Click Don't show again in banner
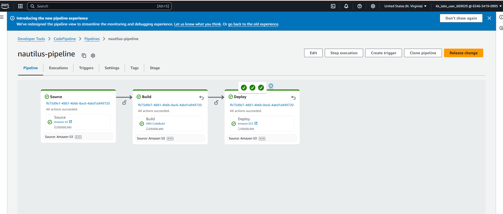This screenshot has height=214, width=503. pos(461,18)
